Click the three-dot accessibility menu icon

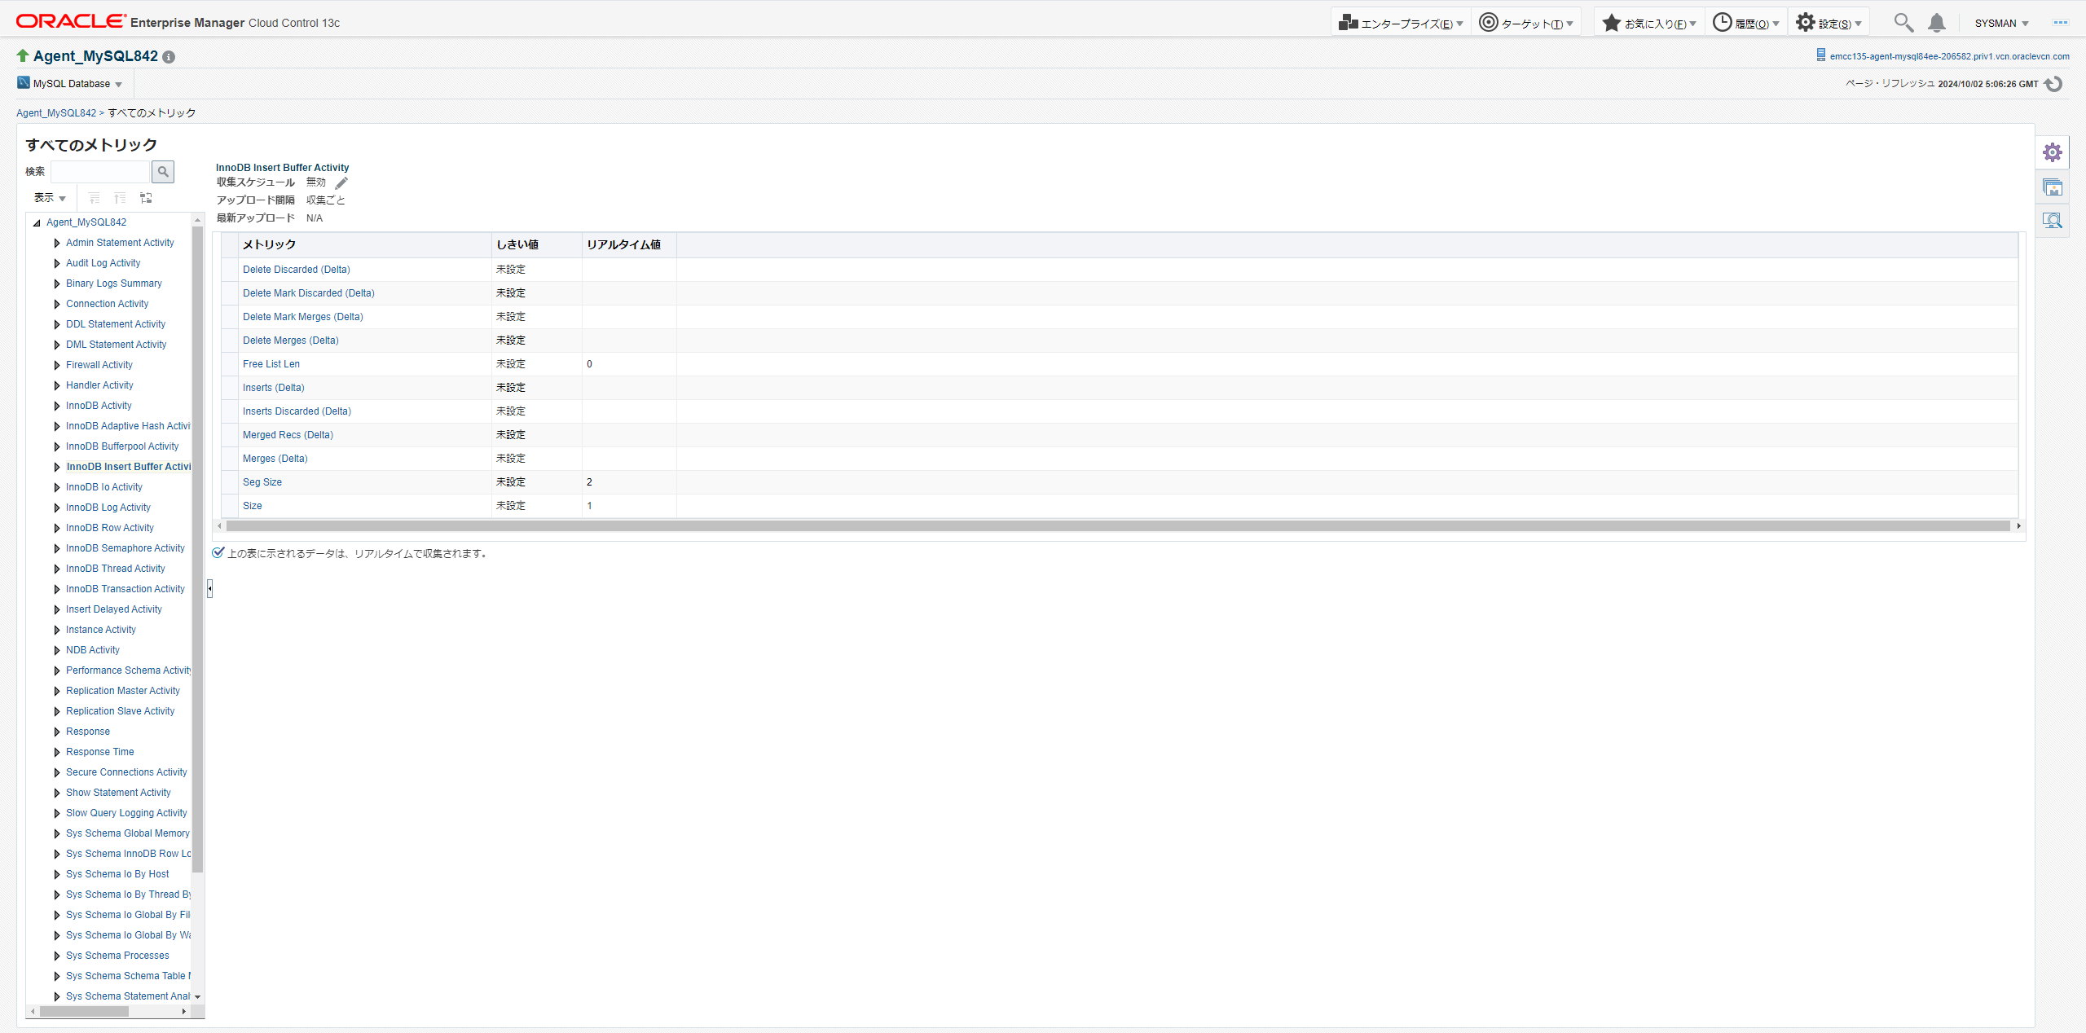[x=2061, y=23]
